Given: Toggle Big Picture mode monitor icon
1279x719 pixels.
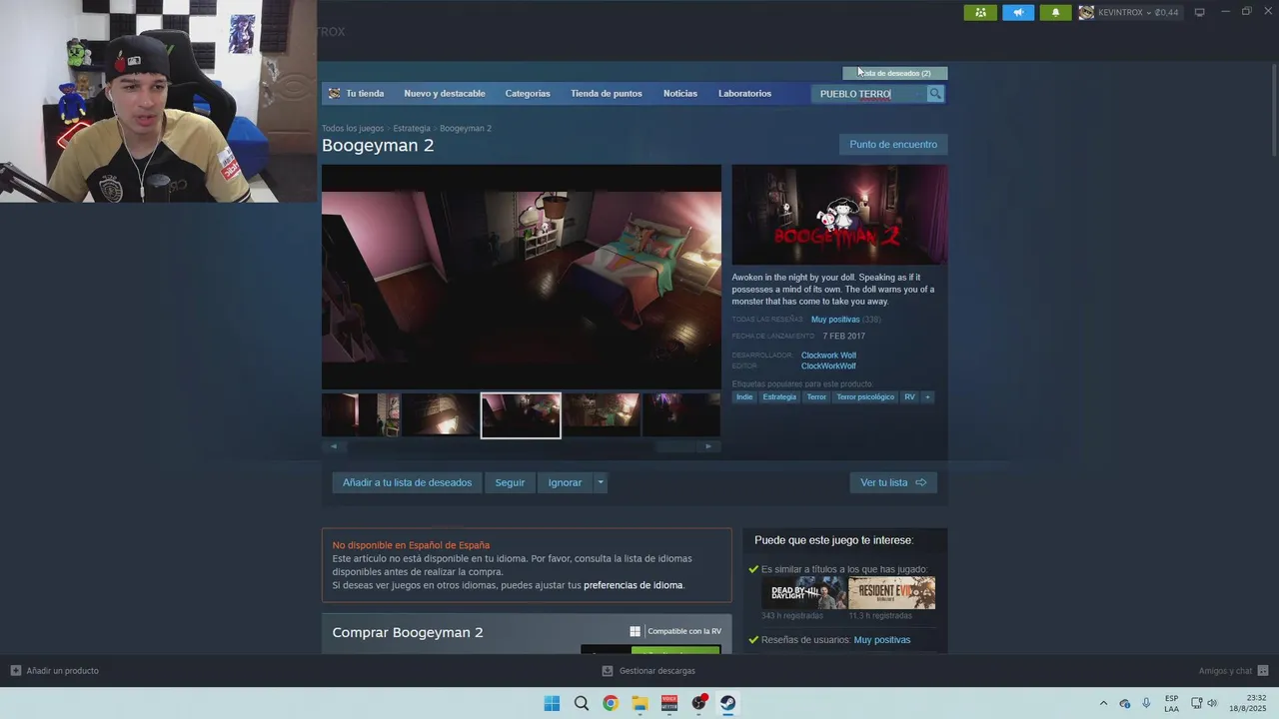Looking at the screenshot, I should pos(1199,12).
